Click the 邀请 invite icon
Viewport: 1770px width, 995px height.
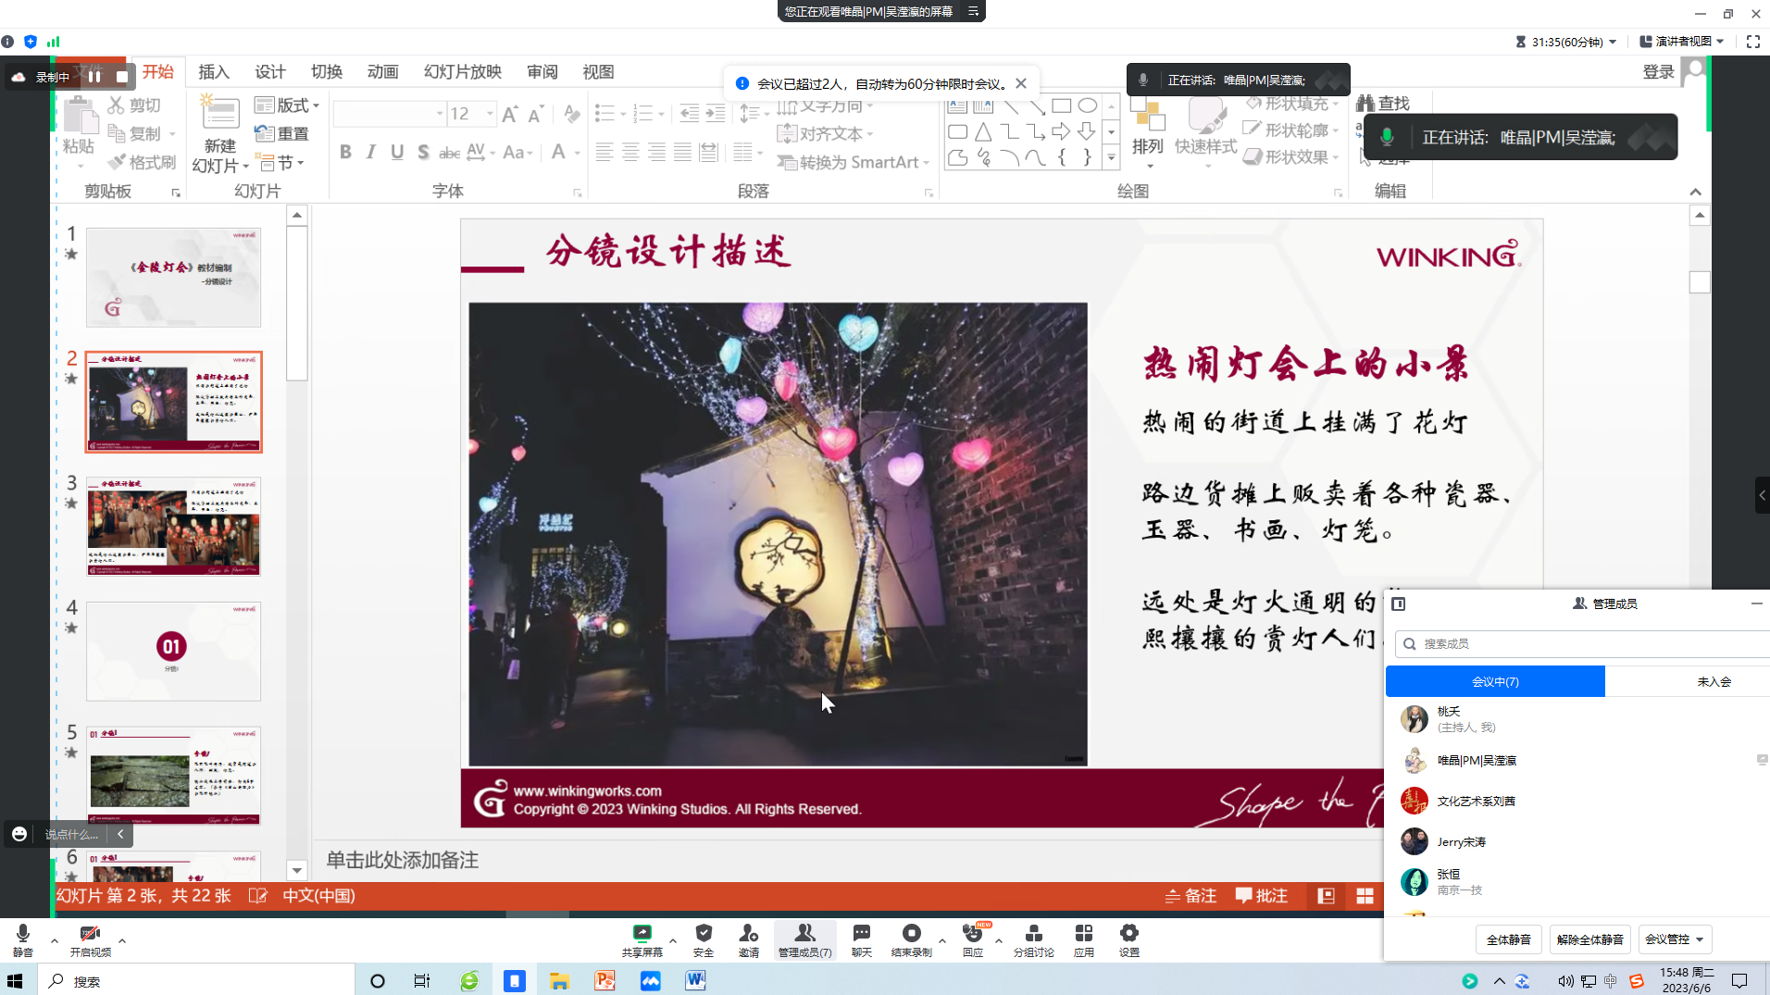(749, 939)
